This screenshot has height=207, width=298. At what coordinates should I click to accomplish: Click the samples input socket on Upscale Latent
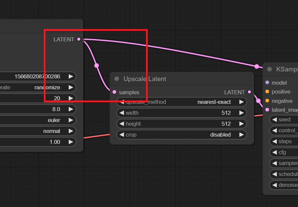point(114,92)
